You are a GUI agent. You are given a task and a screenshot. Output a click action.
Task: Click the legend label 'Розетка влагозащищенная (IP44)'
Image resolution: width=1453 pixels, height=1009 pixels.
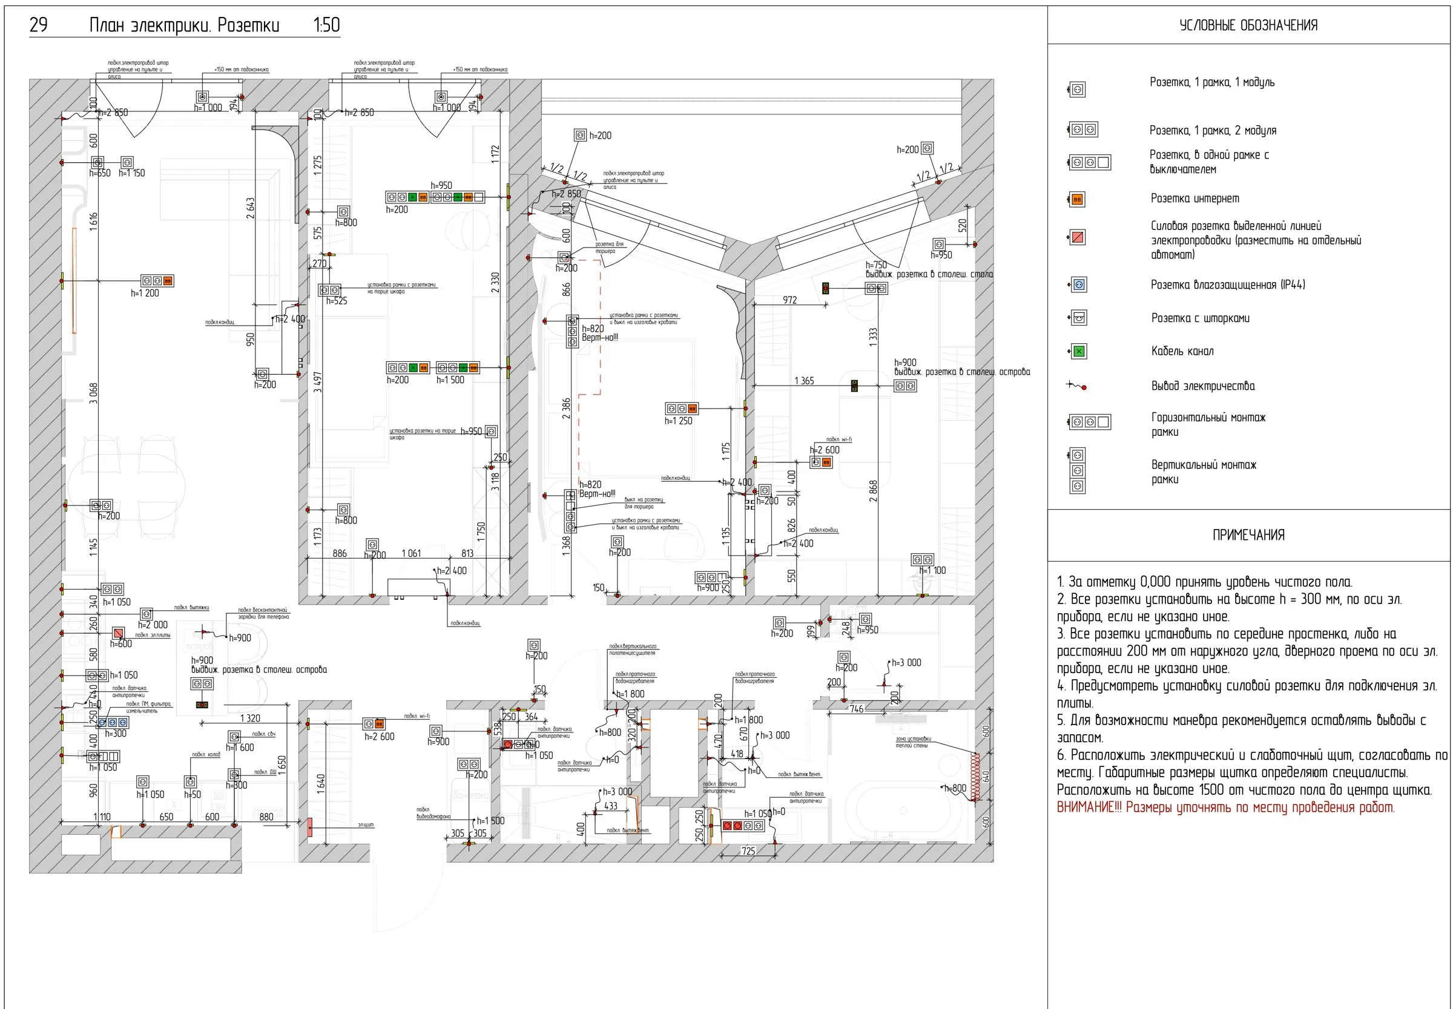pos(1228,284)
